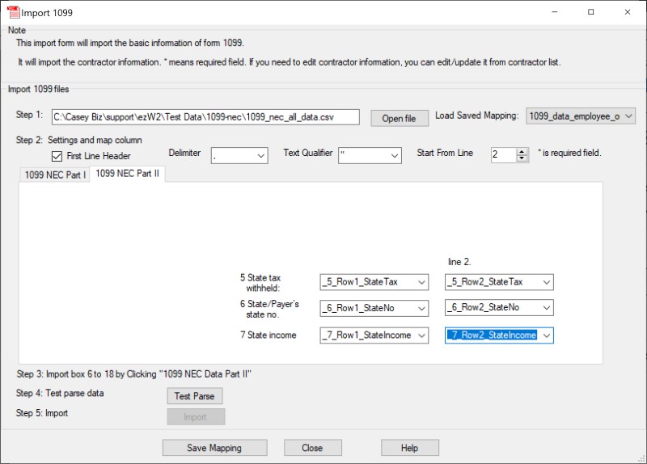The image size is (647, 464).
Task: Click the Close button at bottom
Action: click(x=312, y=448)
